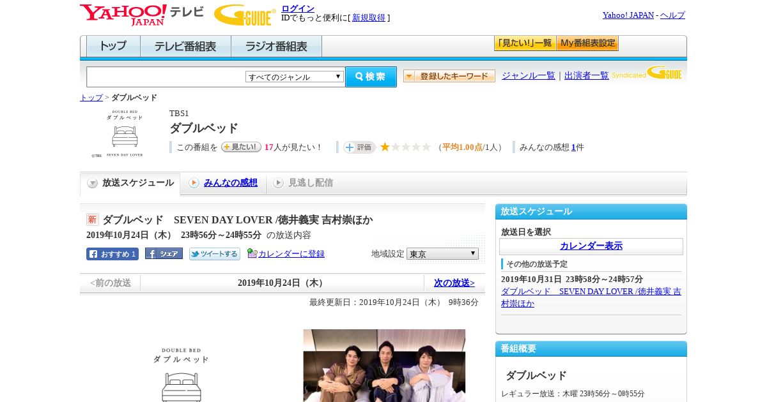Open the October 31 ダブルベッド broadcast link

(x=591, y=297)
